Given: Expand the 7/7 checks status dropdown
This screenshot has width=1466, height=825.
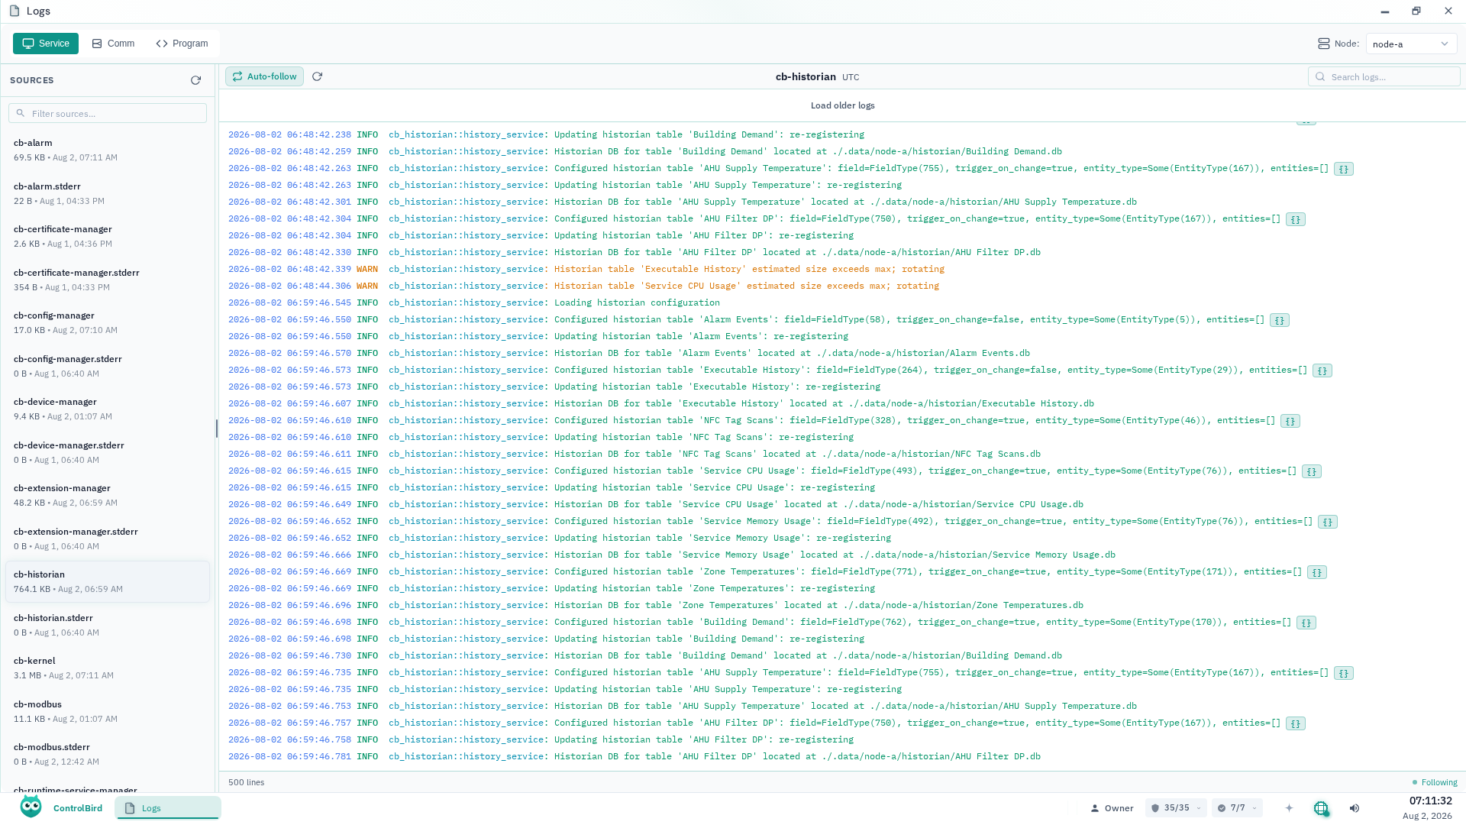Looking at the screenshot, I should pos(1237,808).
